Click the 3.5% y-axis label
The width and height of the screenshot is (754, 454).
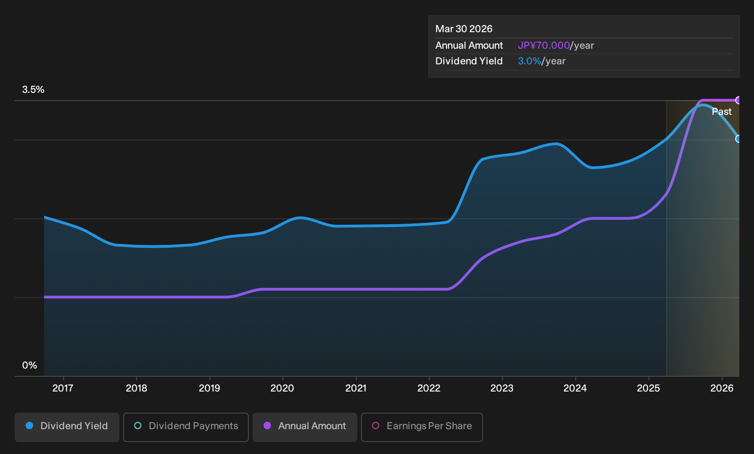[33, 90]
